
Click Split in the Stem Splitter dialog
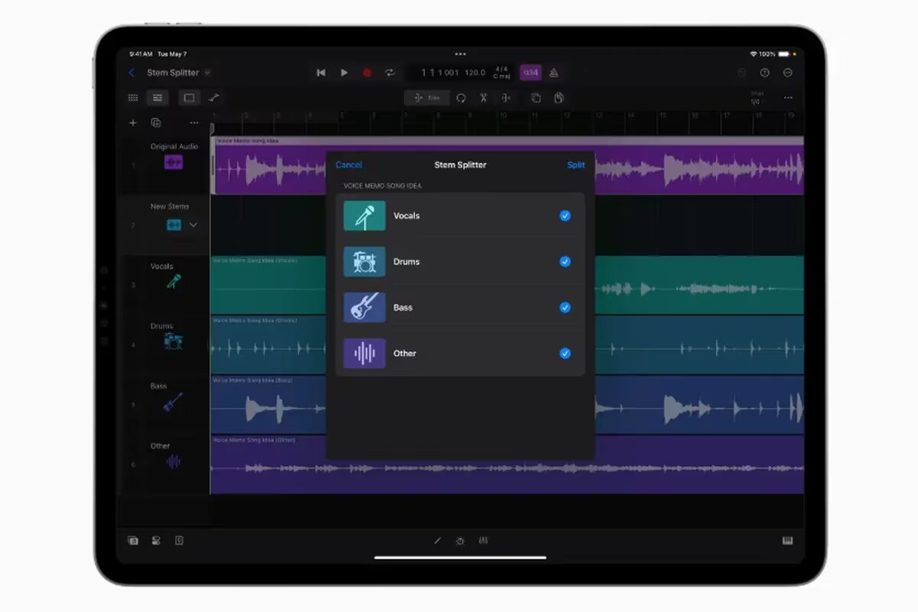(x=576, y=164)
